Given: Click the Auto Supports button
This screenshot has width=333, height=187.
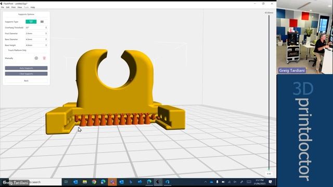Looking at the screenshot, I should coord(27,68).
